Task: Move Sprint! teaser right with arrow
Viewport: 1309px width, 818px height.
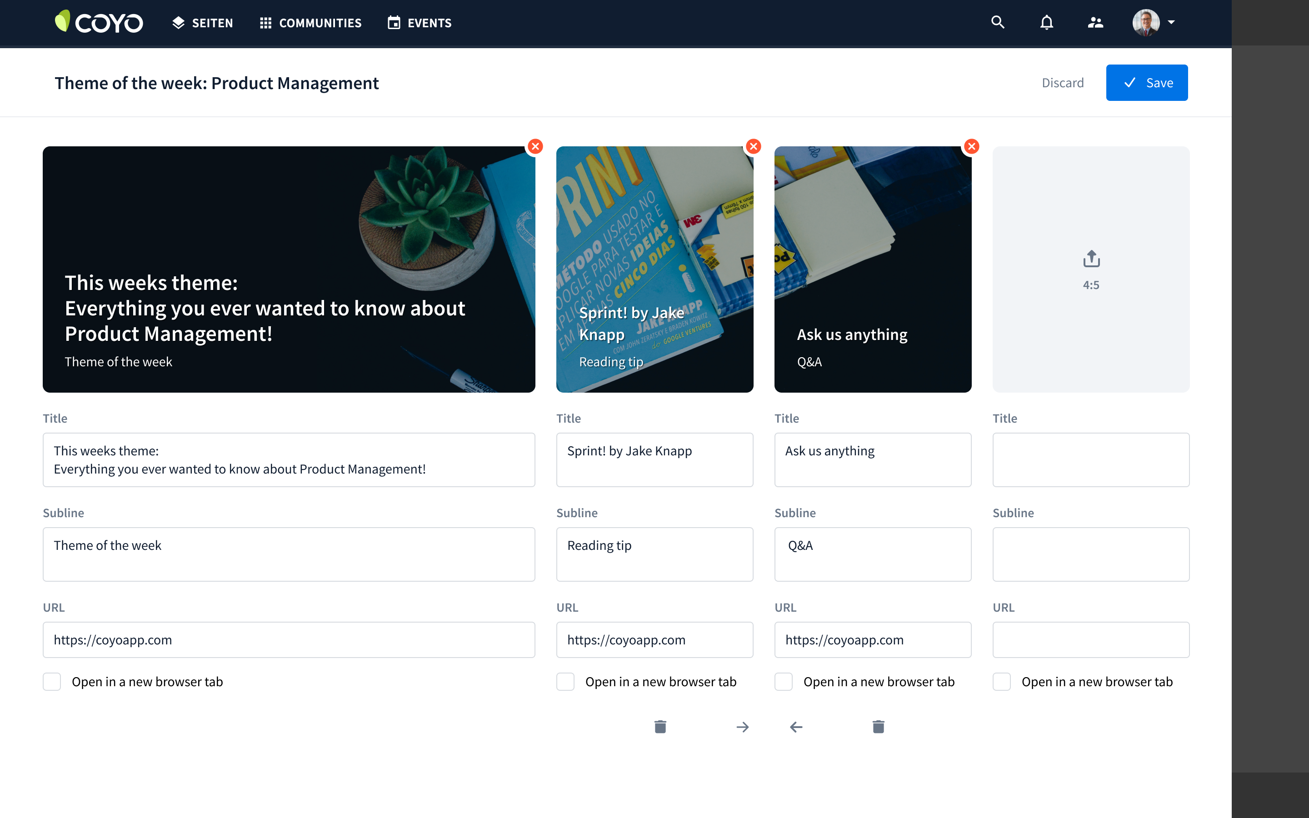Action: (x=743, y=727)
